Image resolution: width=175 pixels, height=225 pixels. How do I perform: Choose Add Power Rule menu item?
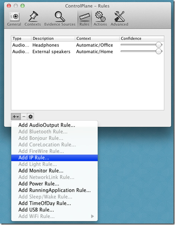(54, 184)
